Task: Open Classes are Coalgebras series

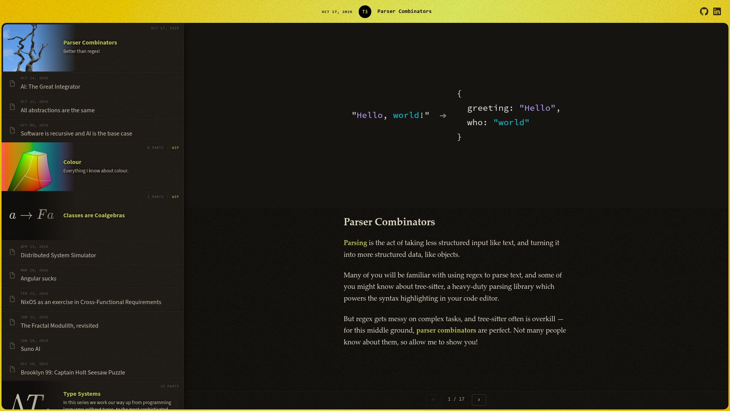Action: tap(94, 215)
